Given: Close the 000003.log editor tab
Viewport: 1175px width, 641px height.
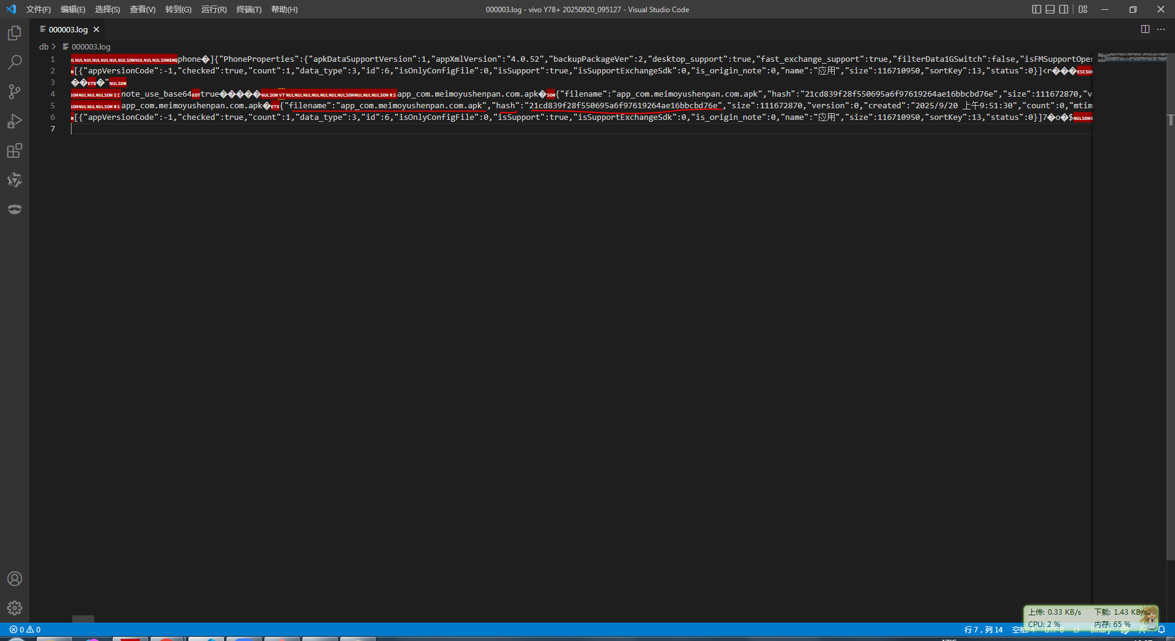Looking at the screenshot, I should coord(96,29).
